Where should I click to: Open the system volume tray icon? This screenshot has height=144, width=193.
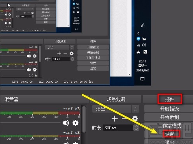[x=144, y=45]
